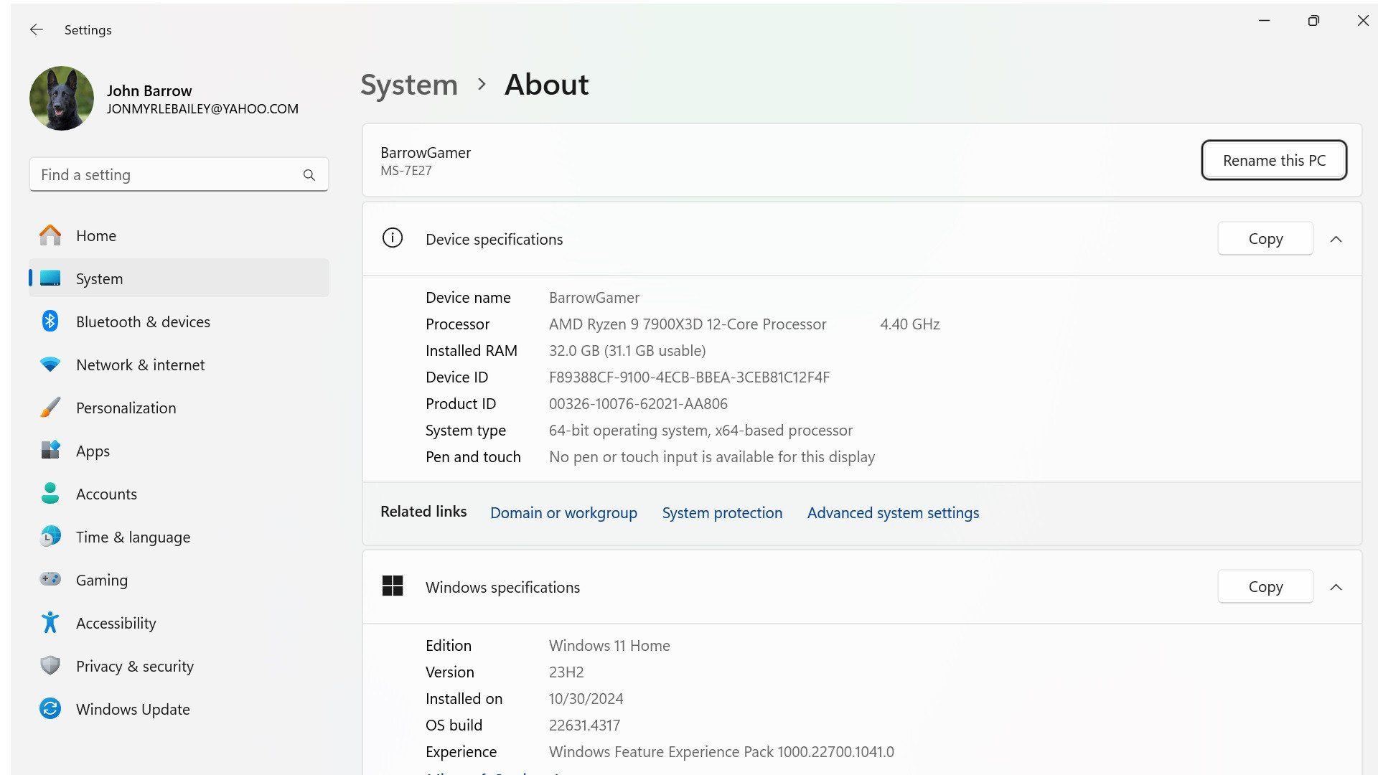This screenshot has width=1378, height=775.
Task: Open Personalization settings
Action: [x=179, y=408]
